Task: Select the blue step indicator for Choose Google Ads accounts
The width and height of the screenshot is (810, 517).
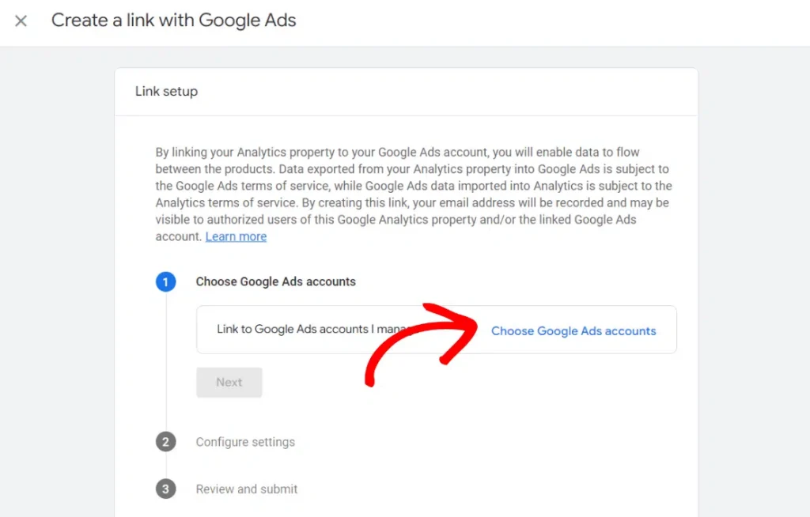Action: pos(165,281)
